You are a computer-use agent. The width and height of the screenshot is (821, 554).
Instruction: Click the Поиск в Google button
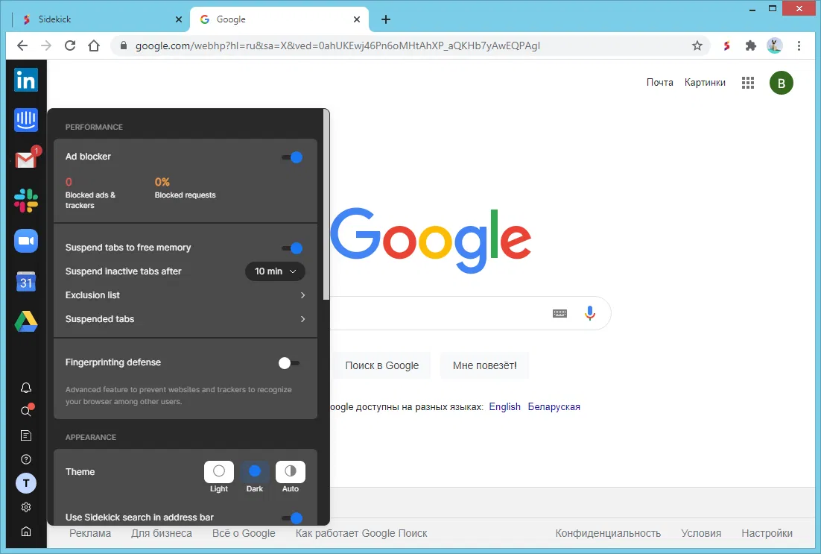click(x=381, y=365)
